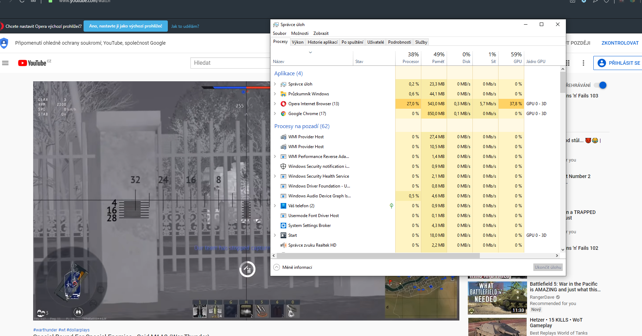Screen dimensions: 642x336
Task: Click Windows Security notification shield icon
Action: click(x=283, y=166)
